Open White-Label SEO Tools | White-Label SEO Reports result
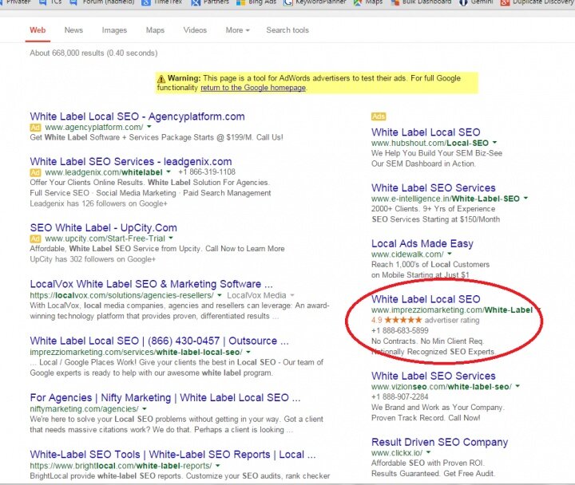Viewport: 575px width, 485px height. [172, 454]
